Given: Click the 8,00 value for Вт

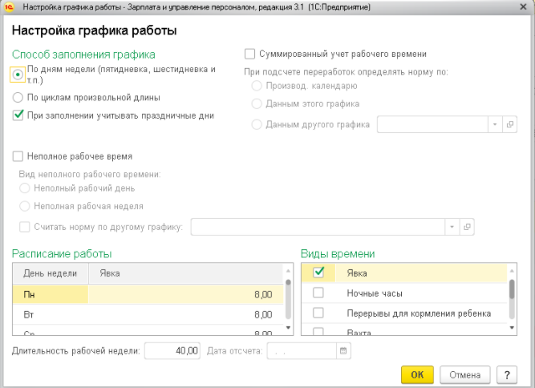Looking at the screenshot, I should 263,314.
